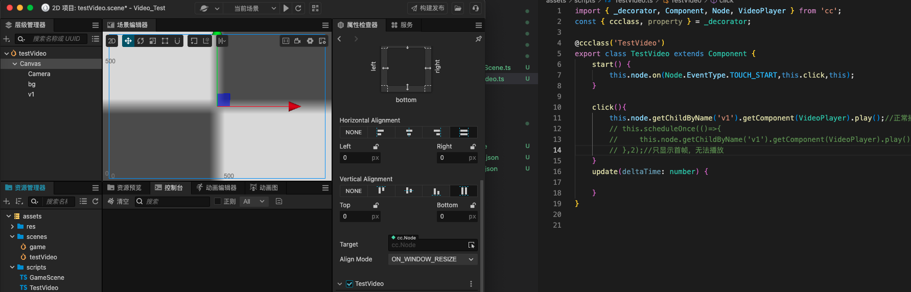The image size is (911, 292).
Task: Select the Rect transform tool
Action: (x=165, y=41)
